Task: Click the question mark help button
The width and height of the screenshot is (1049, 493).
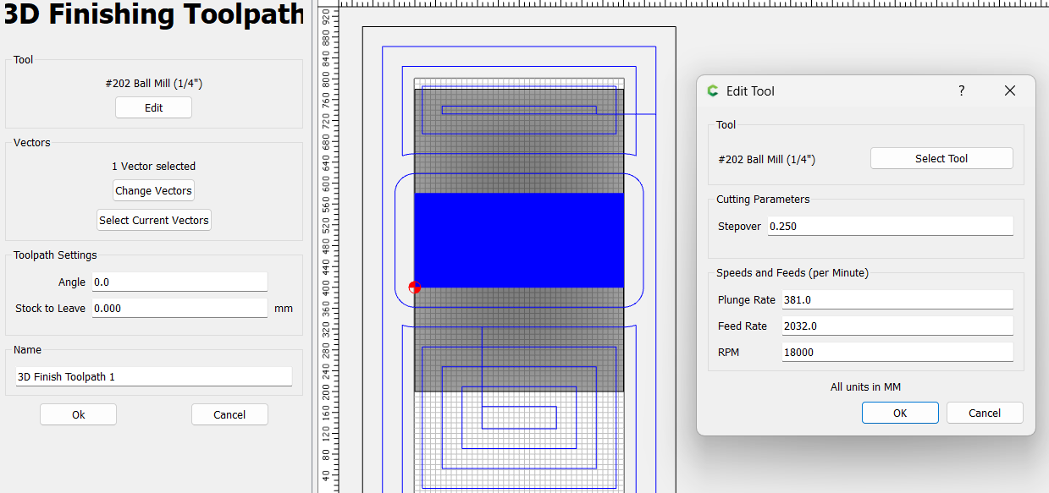Action: (x=961, y=90)
